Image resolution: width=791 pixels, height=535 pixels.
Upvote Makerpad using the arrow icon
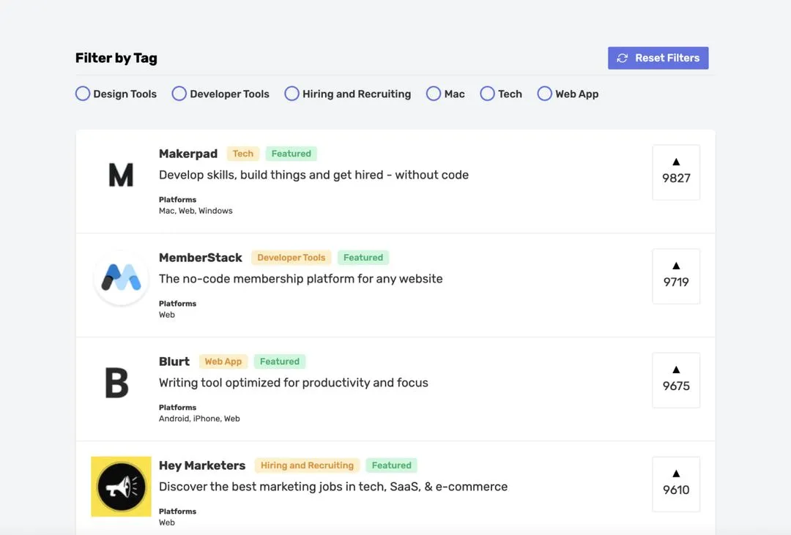pyautogui.click(x=675, y=162)
